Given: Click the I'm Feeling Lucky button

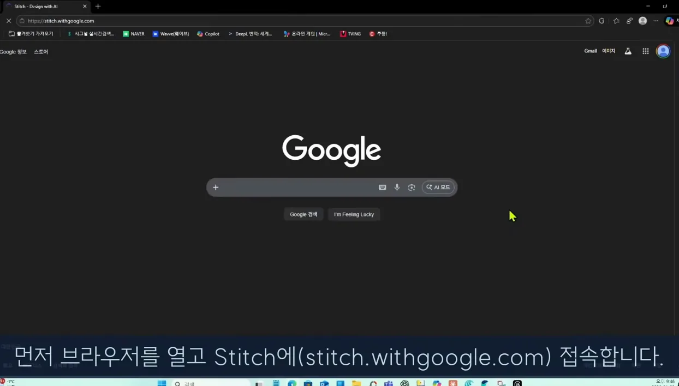Looking at the screenshot, I should click(x=354, y=214).
